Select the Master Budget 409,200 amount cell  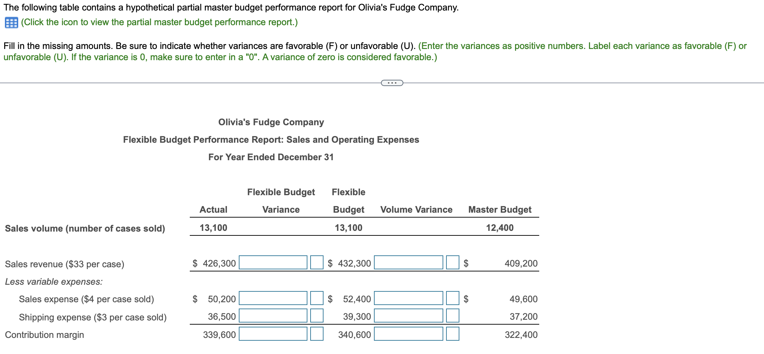point(521,263)
